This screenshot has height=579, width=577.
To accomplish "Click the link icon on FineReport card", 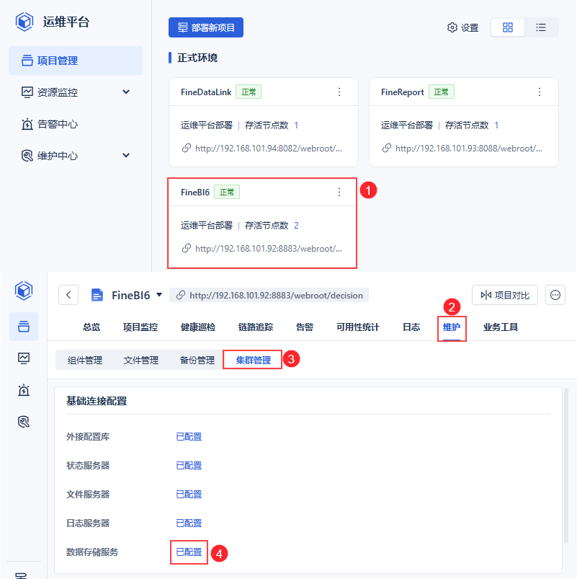I will [x=386, y=148].
